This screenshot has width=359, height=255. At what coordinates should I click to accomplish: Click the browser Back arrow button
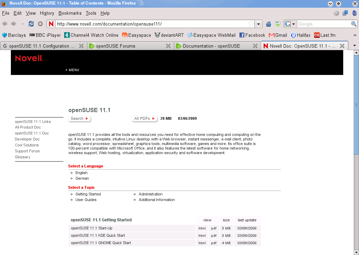[5, 24]
